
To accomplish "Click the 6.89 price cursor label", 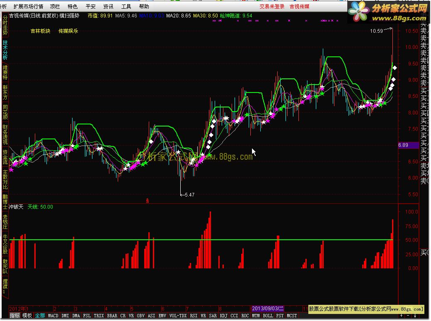I will (408, 145).
